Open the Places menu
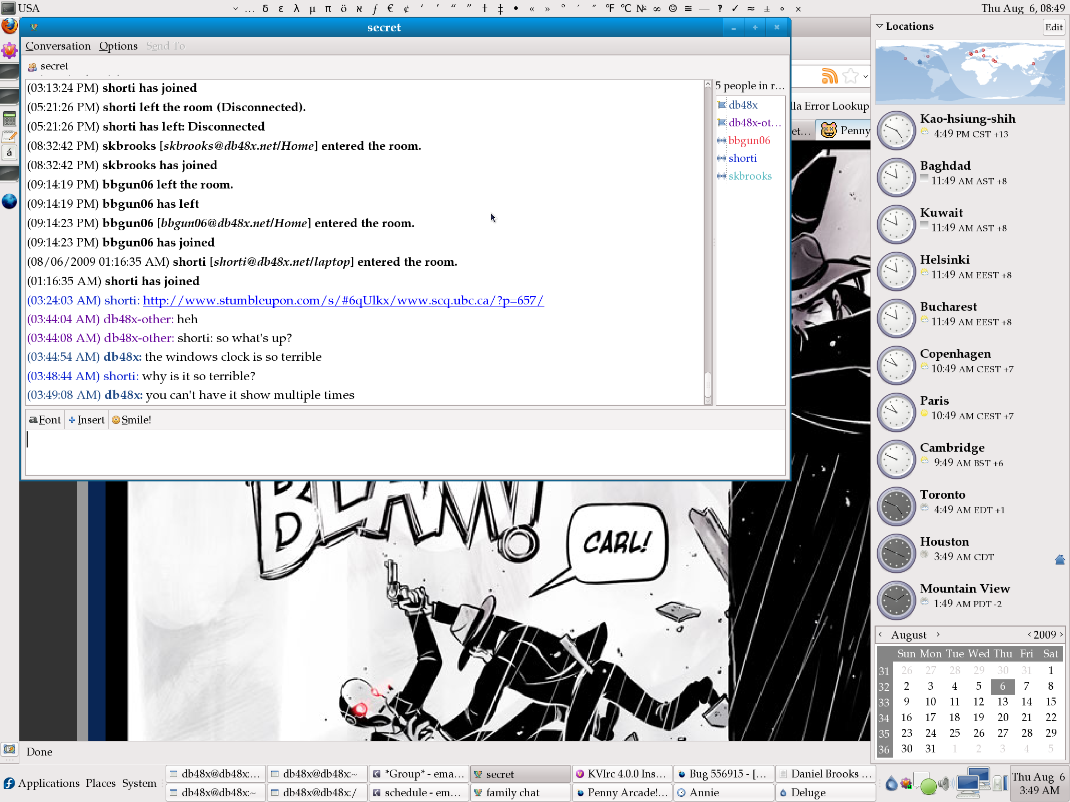Image resolution: width=1070 pixels, height=802 pixels. pyautogui.click(x=101, y=783)
